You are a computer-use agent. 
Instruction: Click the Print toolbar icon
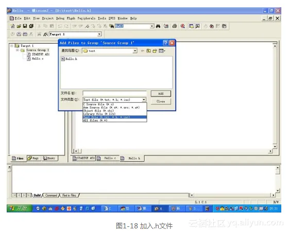(x=174, y=26)
